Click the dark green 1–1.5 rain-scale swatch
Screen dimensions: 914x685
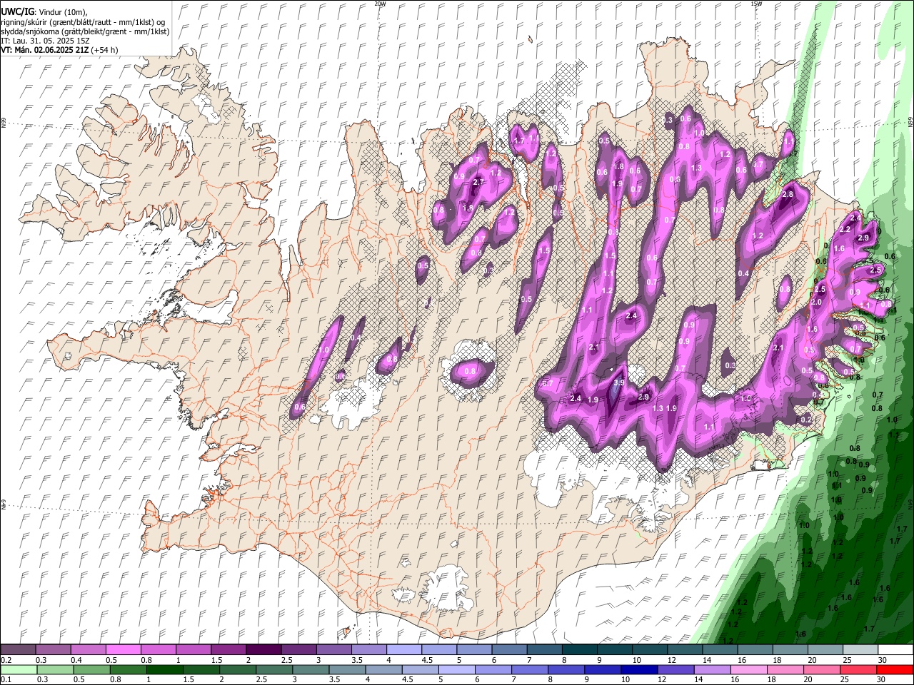point(164,670)
